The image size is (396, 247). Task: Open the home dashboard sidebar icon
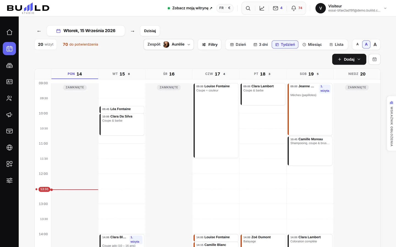[x=9, y=32]
